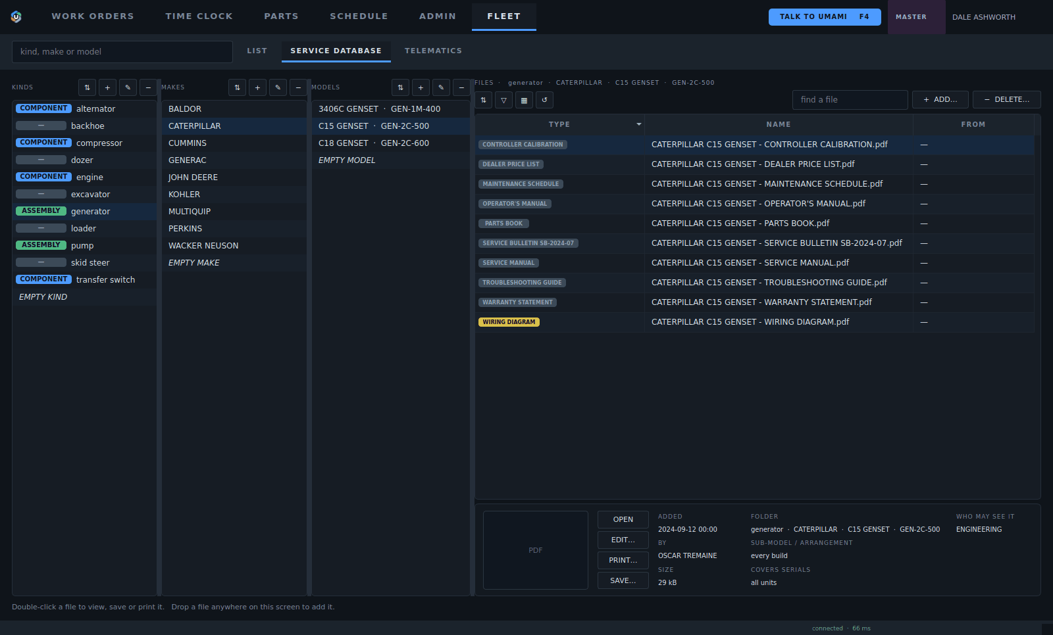This screenshot has height=635, width=1053.
Task: Click the Warranty Statement type tag
Action: point(517,302)
